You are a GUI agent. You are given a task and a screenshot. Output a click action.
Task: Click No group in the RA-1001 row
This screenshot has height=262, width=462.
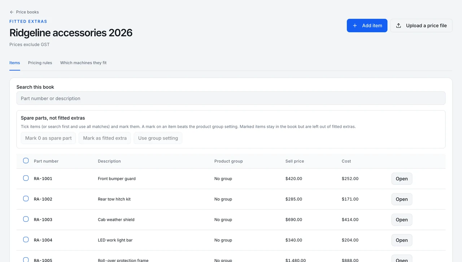(223, 179)
